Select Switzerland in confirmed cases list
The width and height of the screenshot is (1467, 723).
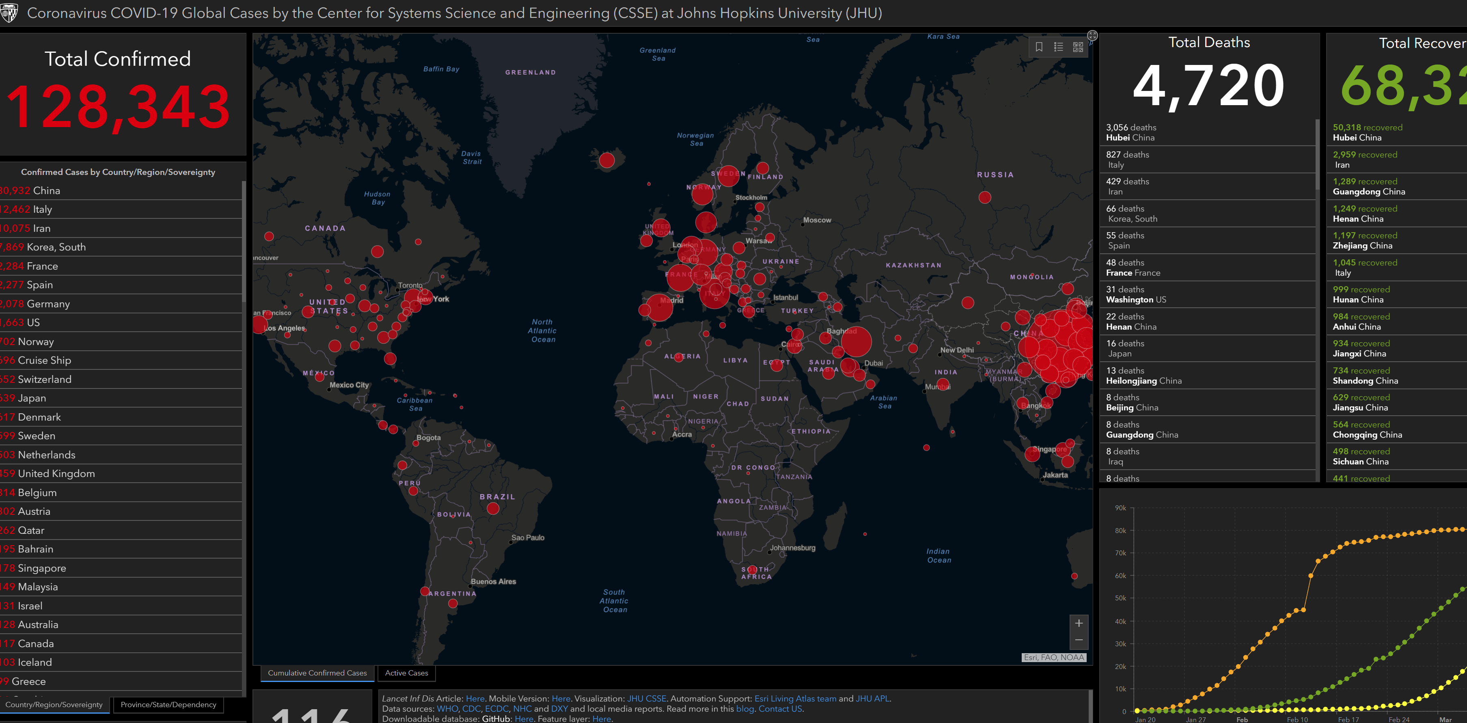[121, 379]
